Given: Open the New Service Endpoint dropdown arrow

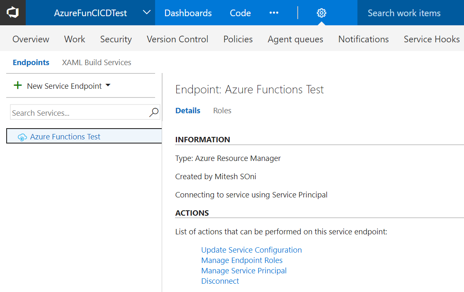Looking at the screenshot, I should pyautogui.click(x=108, y=85).
